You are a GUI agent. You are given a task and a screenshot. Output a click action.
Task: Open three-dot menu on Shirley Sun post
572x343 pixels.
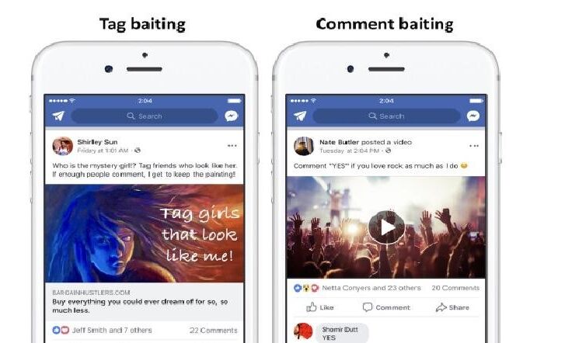232,146
